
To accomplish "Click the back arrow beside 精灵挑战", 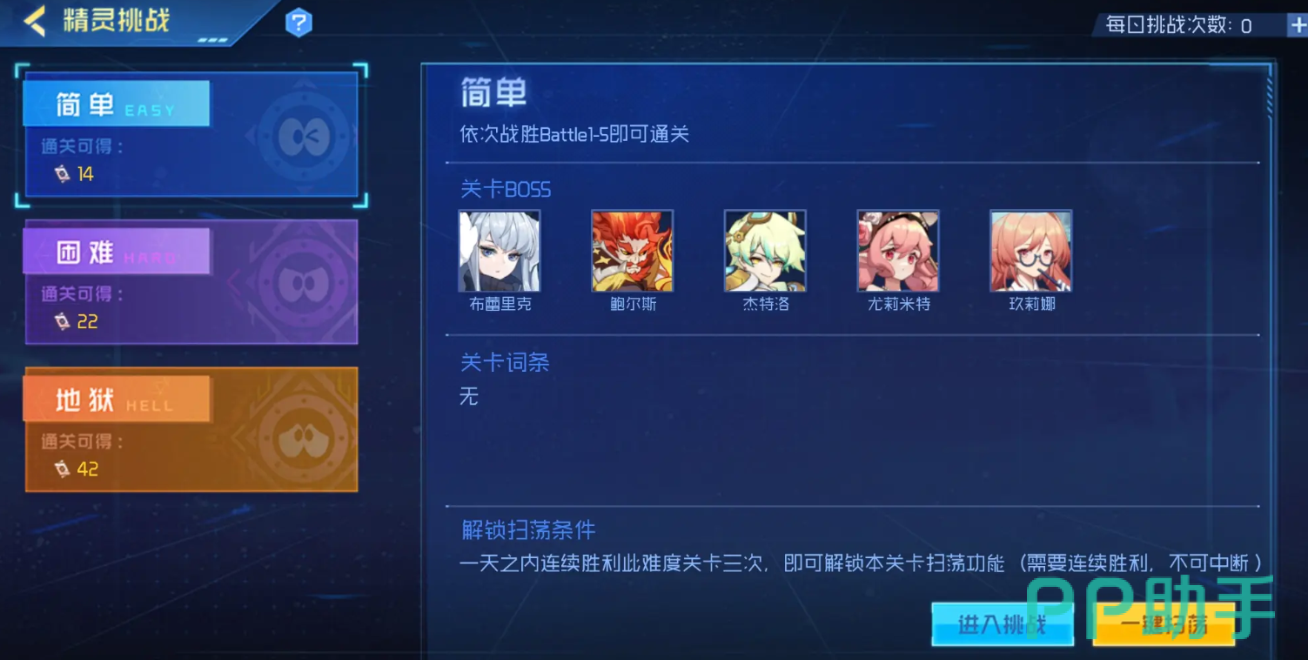I will pos(33,20).
